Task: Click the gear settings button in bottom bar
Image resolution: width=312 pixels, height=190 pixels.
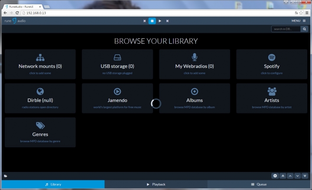Action: [275, 176]
